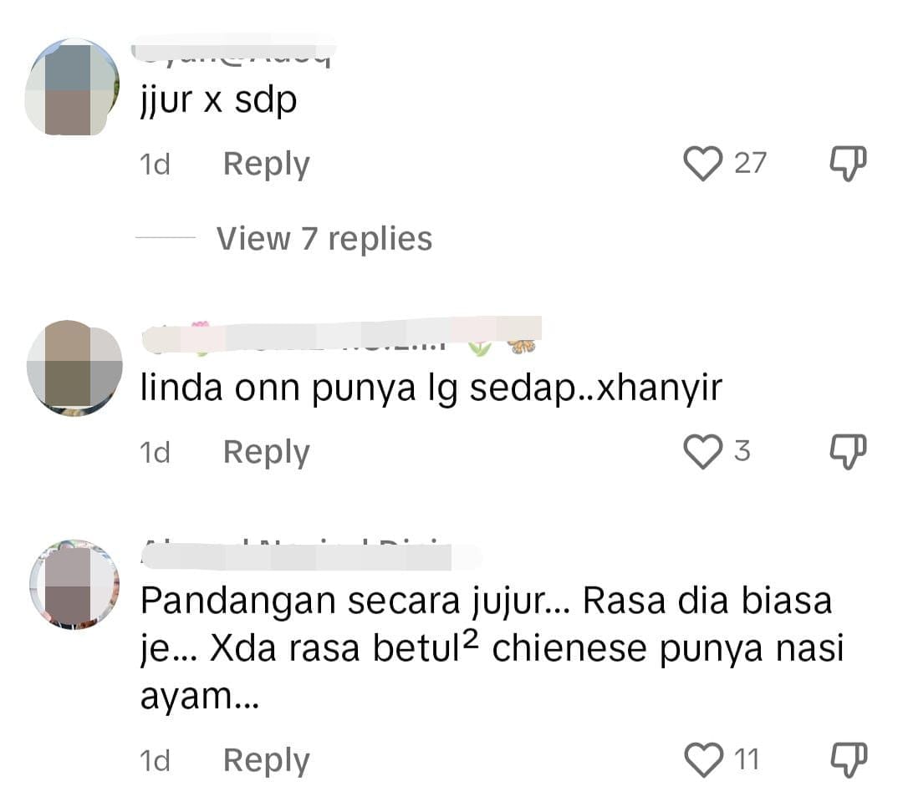Open username above 'linda onn punya' comment

pos(342,335)
